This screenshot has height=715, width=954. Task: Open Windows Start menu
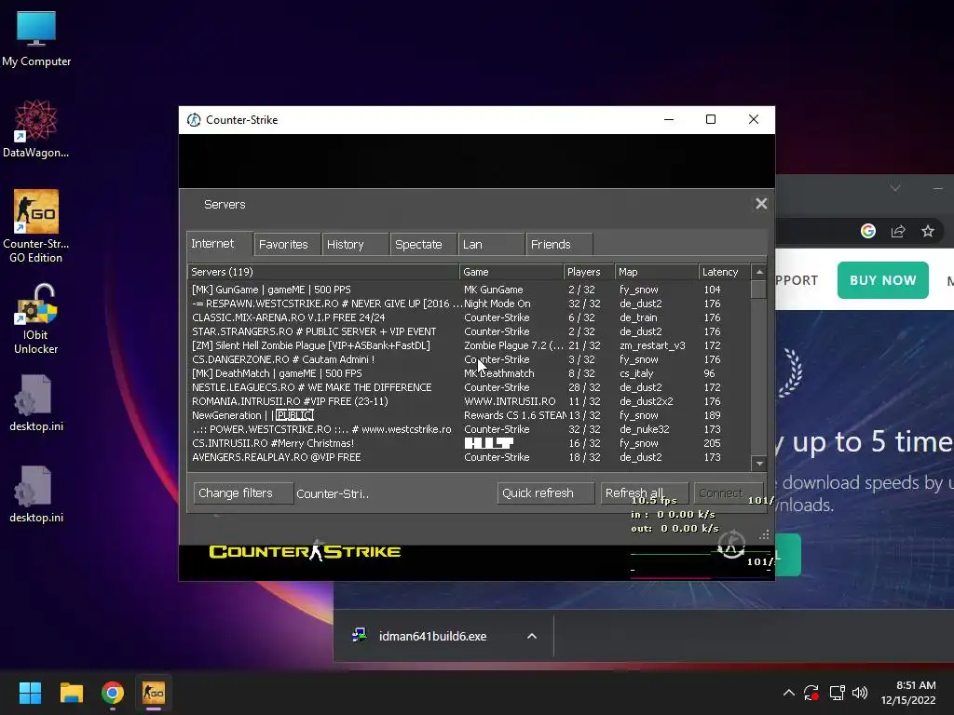click(30, 693)
